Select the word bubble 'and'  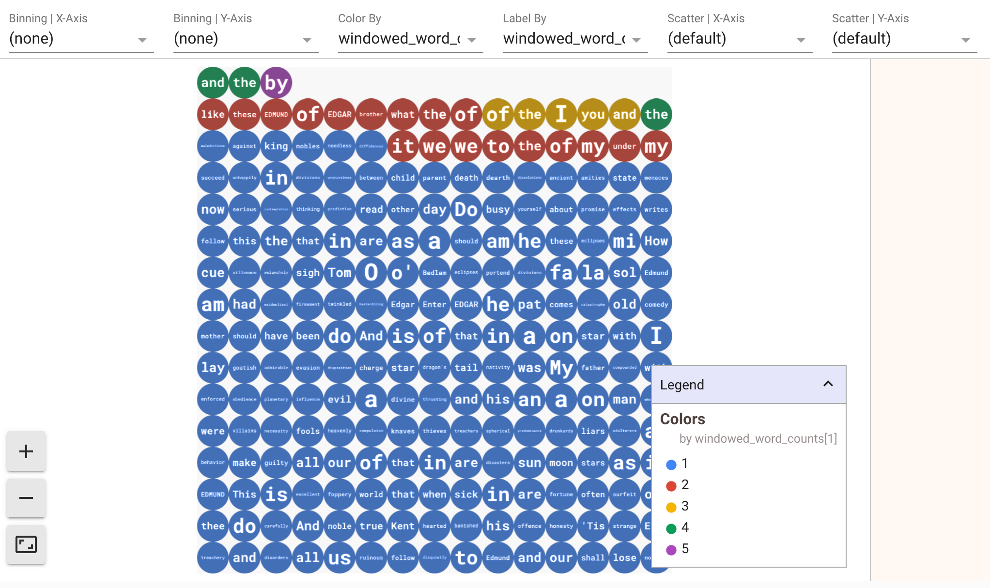pyautogui.click(x=212, y=82)
